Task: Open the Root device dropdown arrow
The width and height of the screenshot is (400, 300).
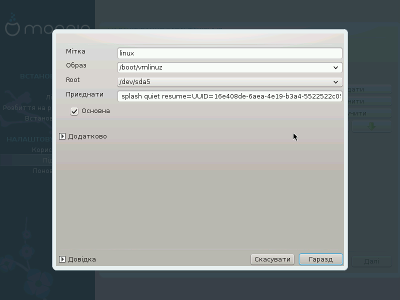Action: pyautogui.click(x=335, y=82)
